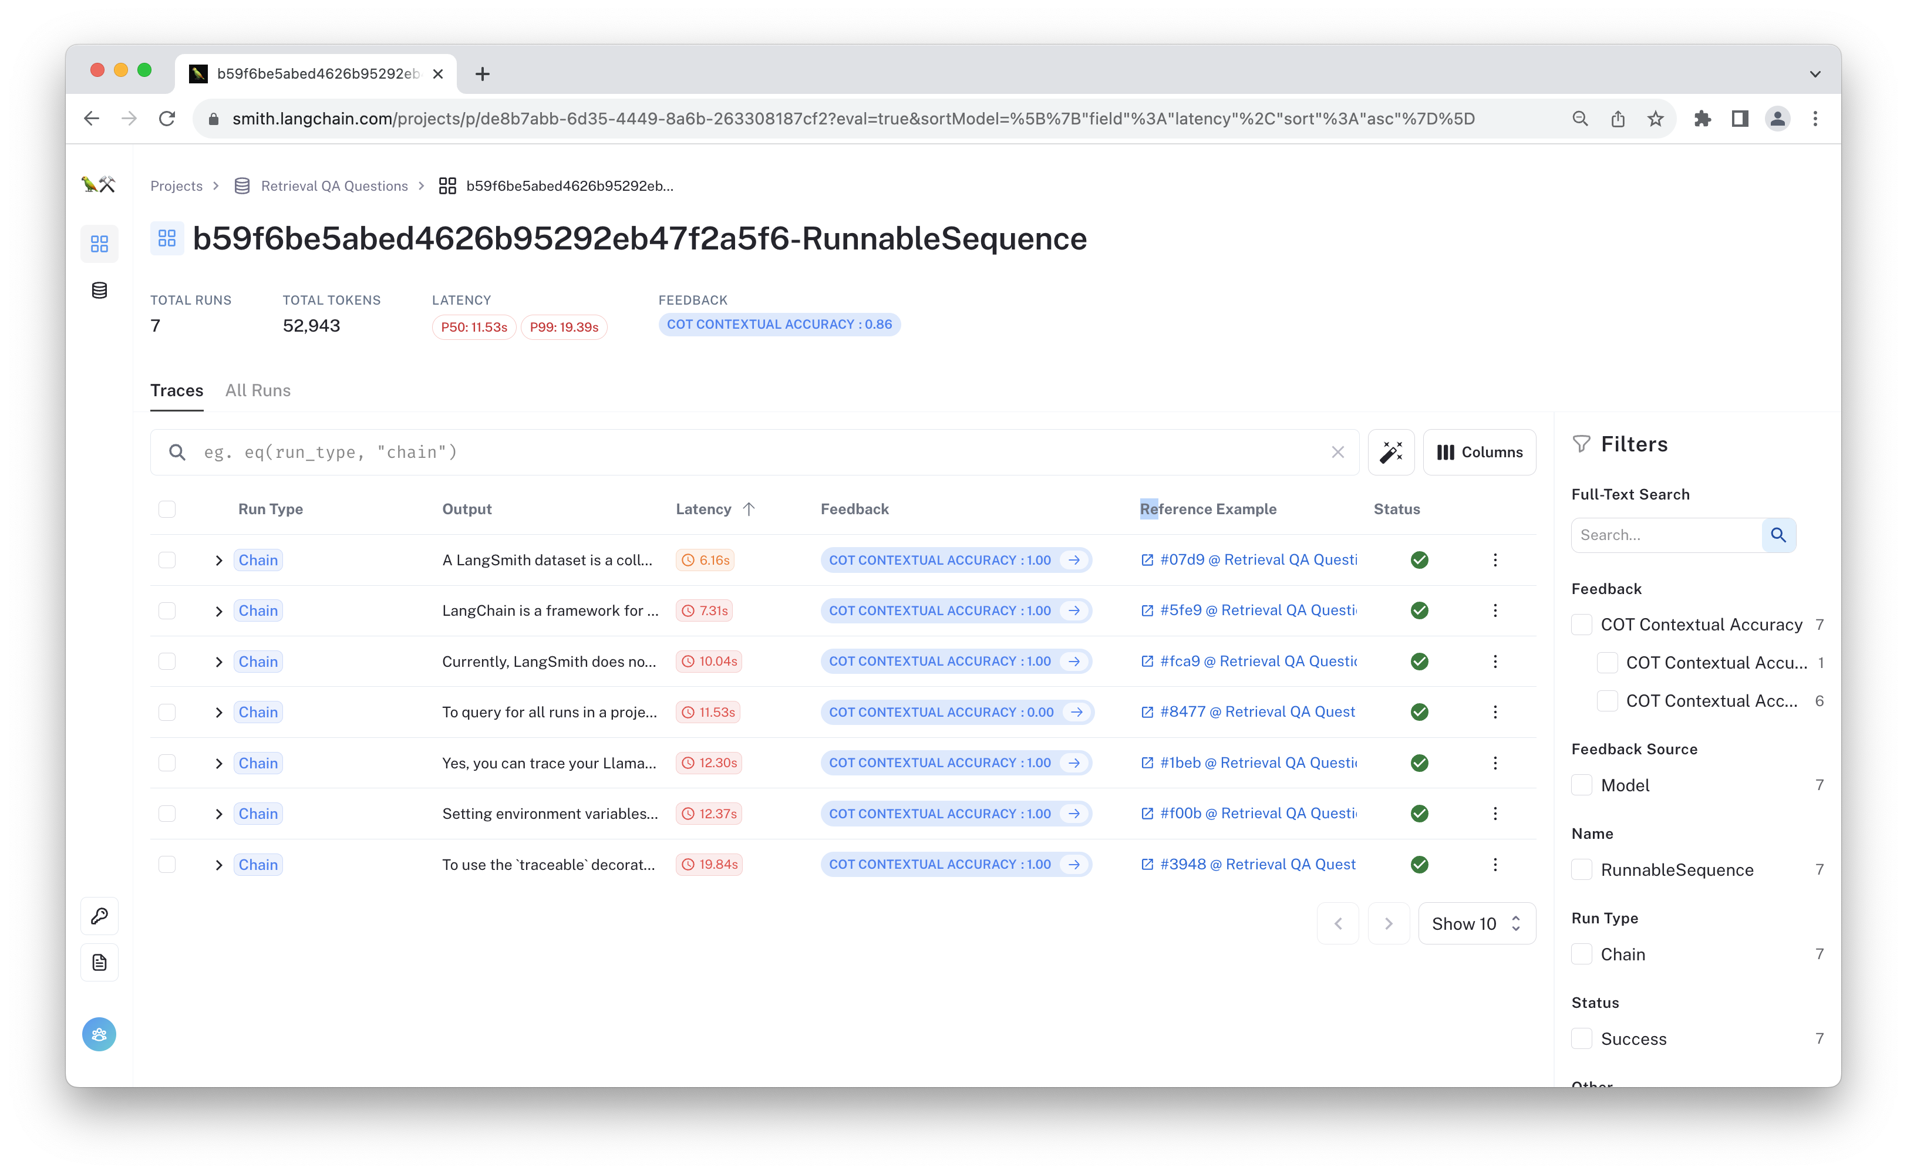Open reference example #07d9 link
The height and width of the screenshot is (1174, 1907).
pos(1249,560)
